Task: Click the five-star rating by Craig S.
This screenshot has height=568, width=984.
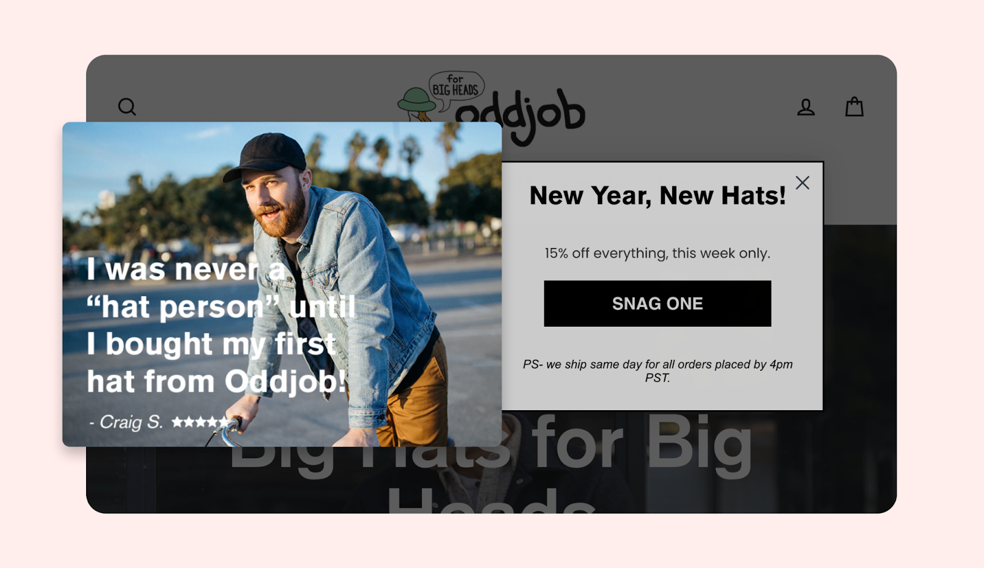Action: pos(199,422)
